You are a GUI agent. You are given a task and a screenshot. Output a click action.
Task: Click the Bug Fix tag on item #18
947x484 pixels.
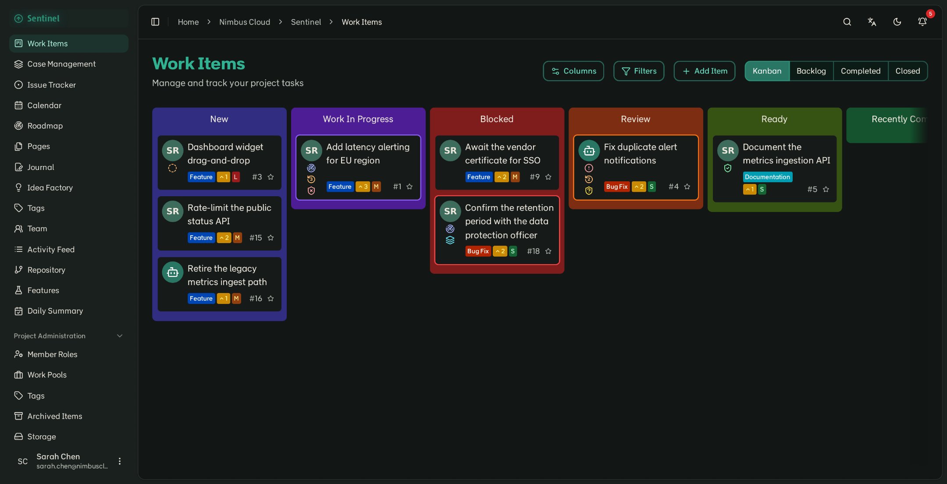pyautogui.click(x=477, y=251)
